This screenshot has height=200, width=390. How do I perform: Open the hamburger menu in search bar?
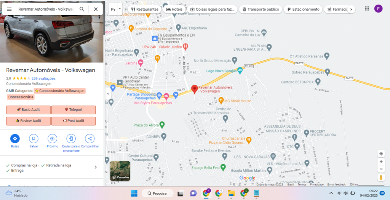pyautogui.click(x=9, y=9)
